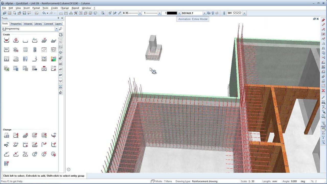Click the chain icon left of 301
This screenshot has height=184, width=327.
coord(224,13)
